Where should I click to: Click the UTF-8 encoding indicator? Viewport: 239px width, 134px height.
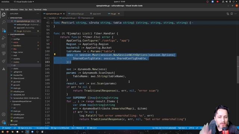click(191, 128)
